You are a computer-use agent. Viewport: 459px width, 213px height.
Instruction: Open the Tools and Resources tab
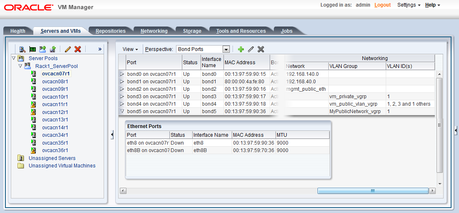241,31
